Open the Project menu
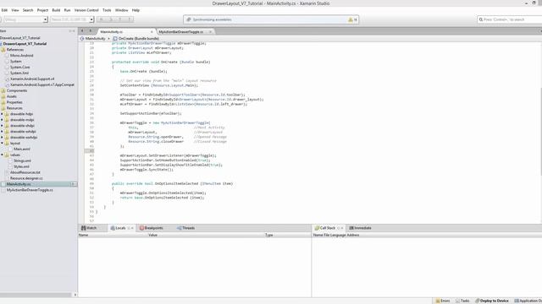 pos(42,10)
